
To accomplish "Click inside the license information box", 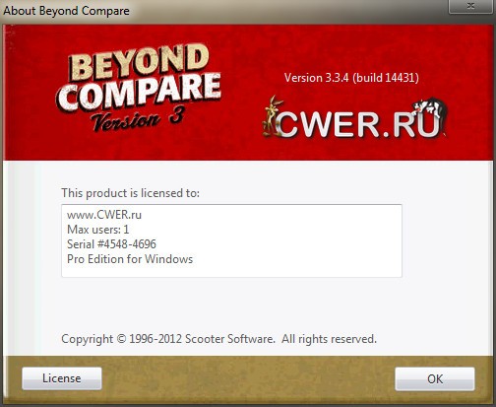I will click(x=231, y=240).
